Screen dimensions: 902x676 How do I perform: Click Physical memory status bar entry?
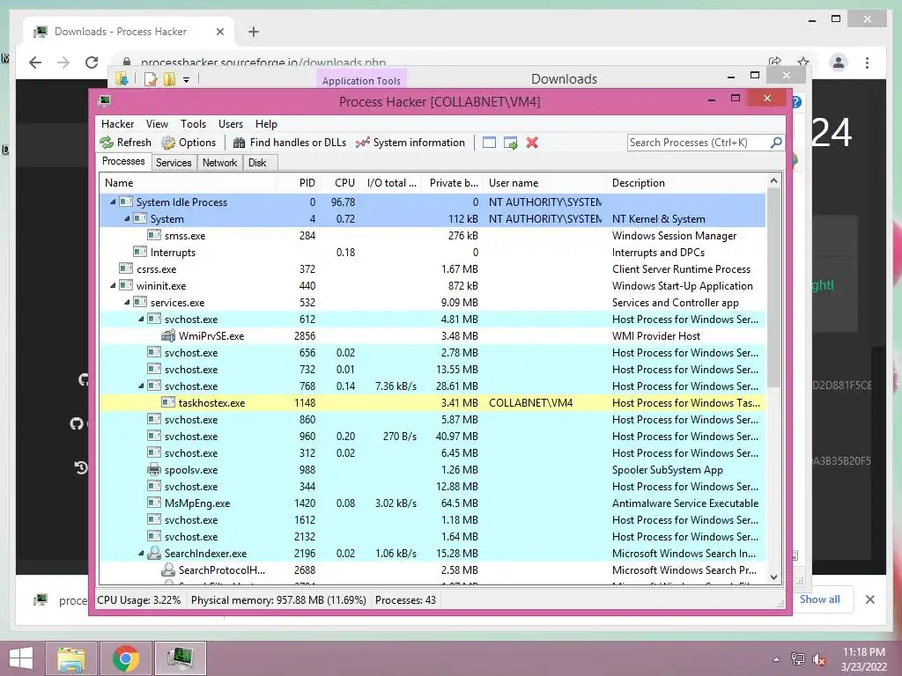(278, 600)
